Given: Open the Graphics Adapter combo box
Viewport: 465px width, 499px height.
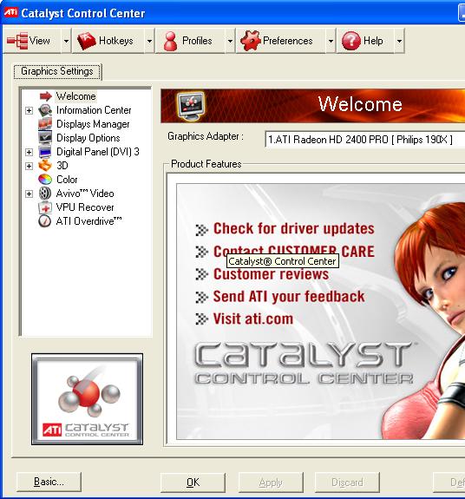Looking at the screenshot, I should [365, 140].
